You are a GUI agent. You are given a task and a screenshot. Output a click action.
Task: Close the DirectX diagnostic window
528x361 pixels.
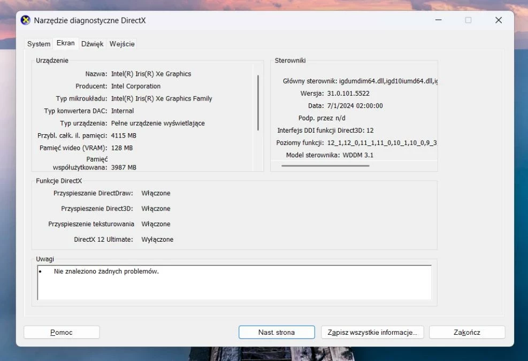pyautogui.click(x=499, y=20)
